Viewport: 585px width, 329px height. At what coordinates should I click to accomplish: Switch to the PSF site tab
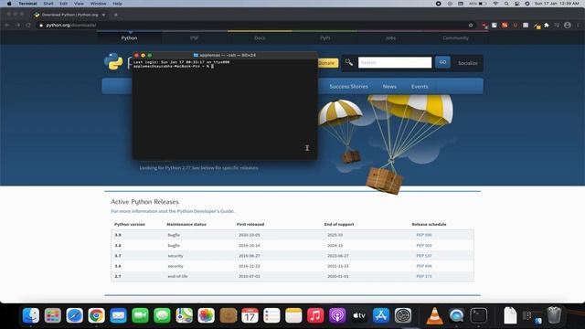[194, 37]
